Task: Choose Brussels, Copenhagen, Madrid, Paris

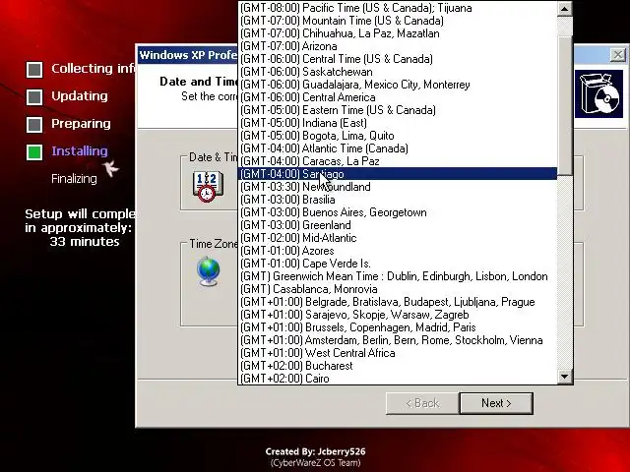Action: [x=398, y=327]
